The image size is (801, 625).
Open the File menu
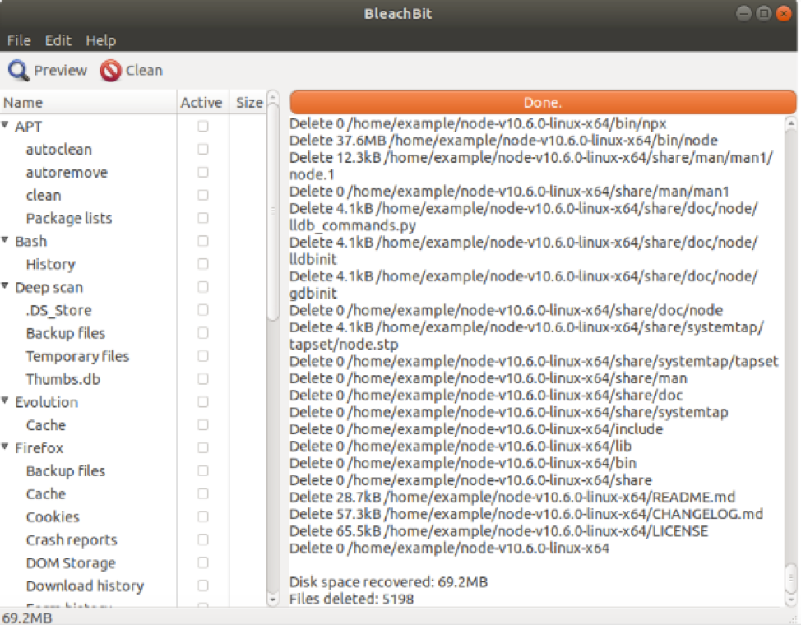click(19, 40)
